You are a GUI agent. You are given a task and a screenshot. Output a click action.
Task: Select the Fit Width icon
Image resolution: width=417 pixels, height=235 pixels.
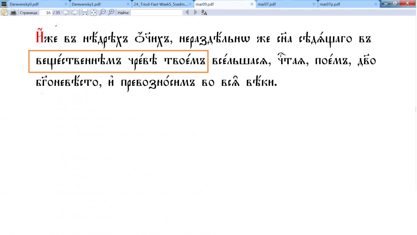pos(85,13)
